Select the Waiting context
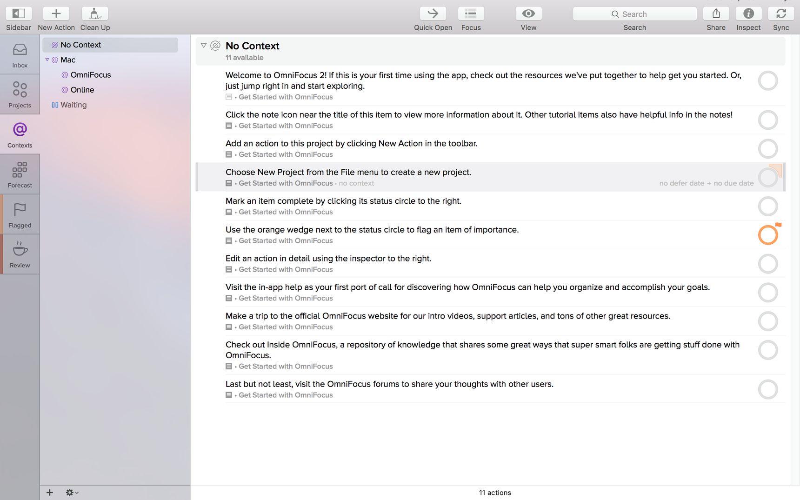 73,105
